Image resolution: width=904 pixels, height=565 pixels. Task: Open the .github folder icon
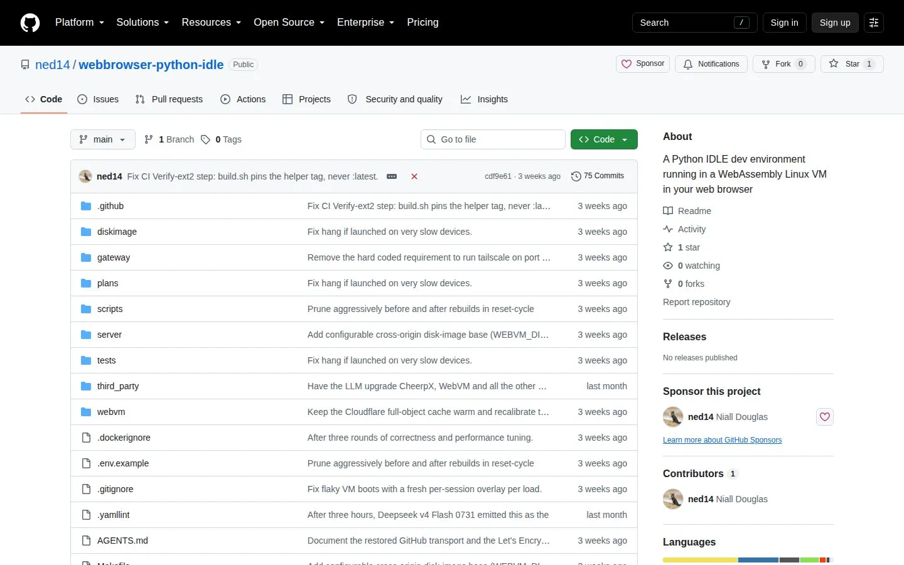tap(86, 206)
